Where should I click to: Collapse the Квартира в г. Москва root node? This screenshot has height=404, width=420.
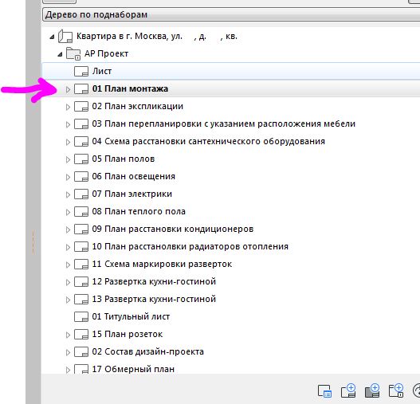coord(52,37)
